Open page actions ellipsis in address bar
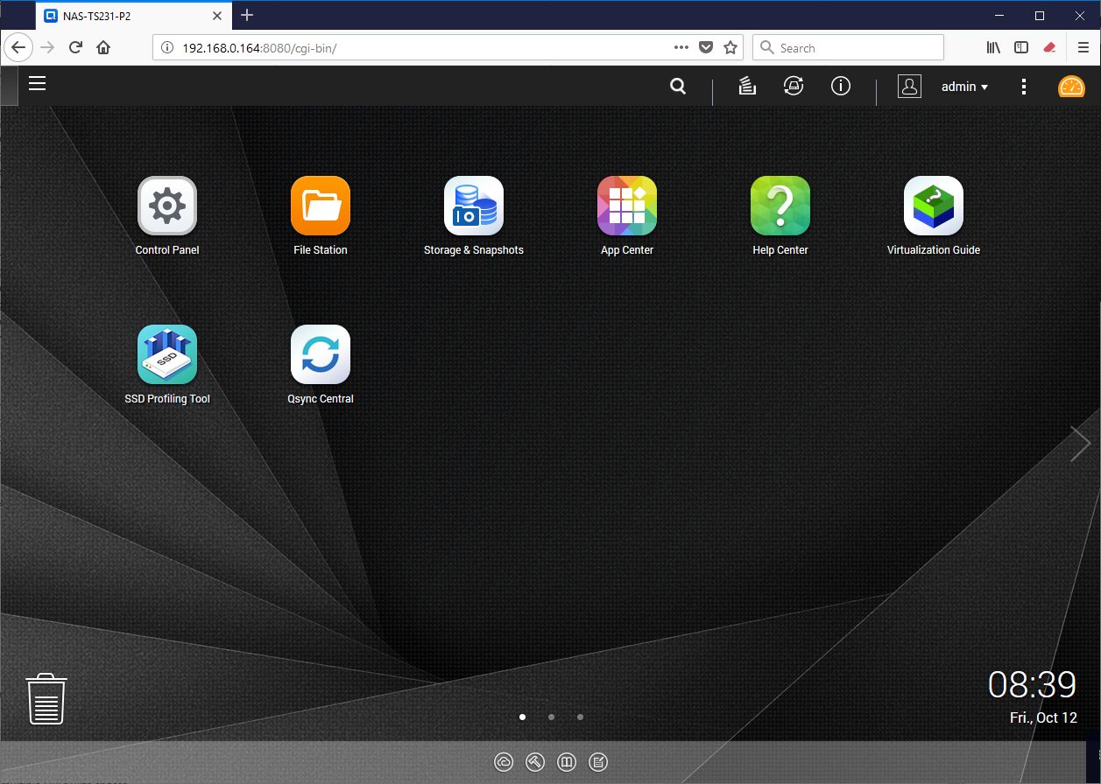 point(681,48)
